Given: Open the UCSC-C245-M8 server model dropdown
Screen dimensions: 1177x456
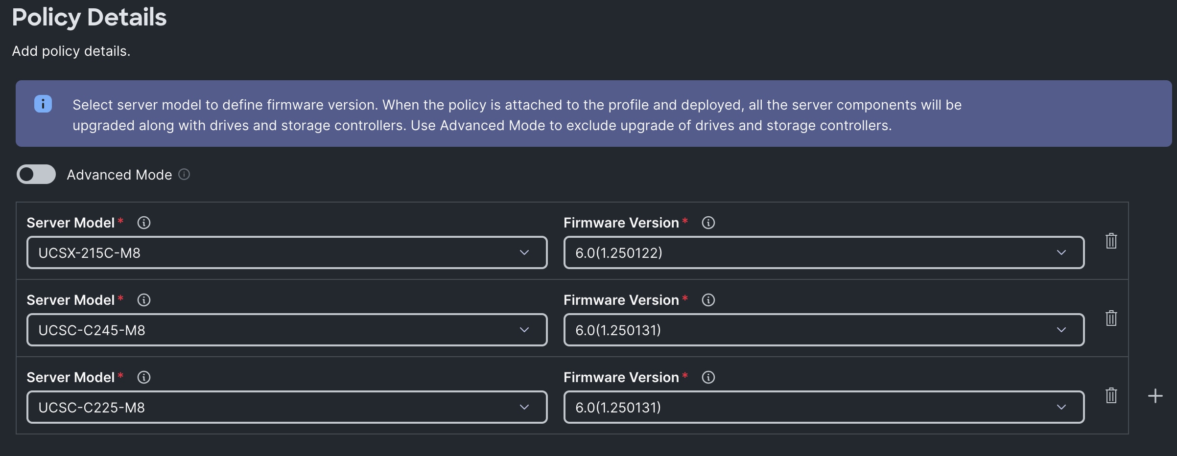Looking at the screenshot, I should point(524,330).
